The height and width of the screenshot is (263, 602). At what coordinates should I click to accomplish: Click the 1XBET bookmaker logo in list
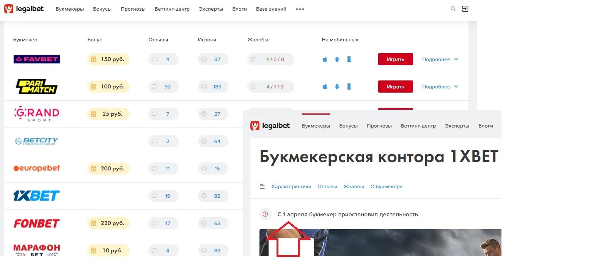tap(36, 196)
